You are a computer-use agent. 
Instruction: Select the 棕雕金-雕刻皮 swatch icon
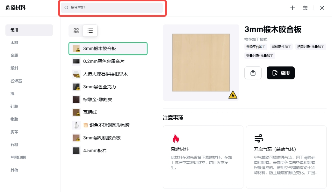(x=76, y=100)
